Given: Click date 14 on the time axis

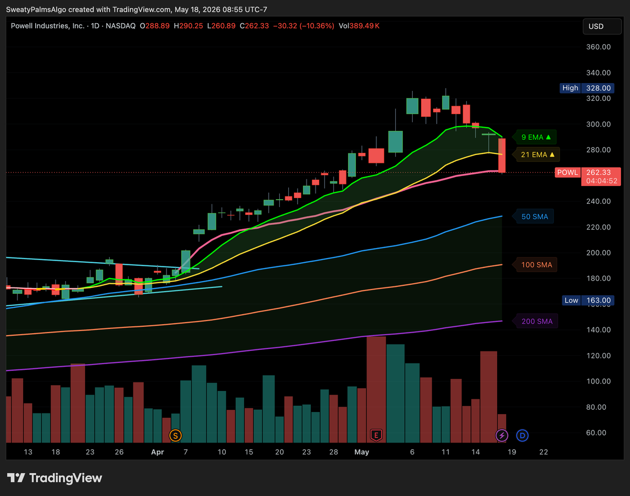Looking at the screenshot, I should (476, 452).
